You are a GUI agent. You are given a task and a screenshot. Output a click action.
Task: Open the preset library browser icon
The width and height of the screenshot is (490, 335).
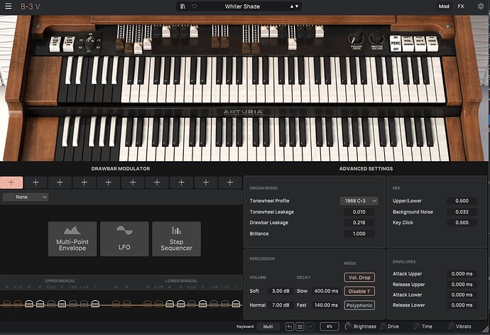(x=183, y=6)
